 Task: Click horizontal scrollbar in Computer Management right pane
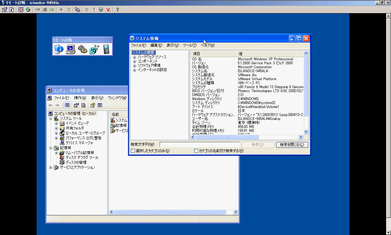170,212
